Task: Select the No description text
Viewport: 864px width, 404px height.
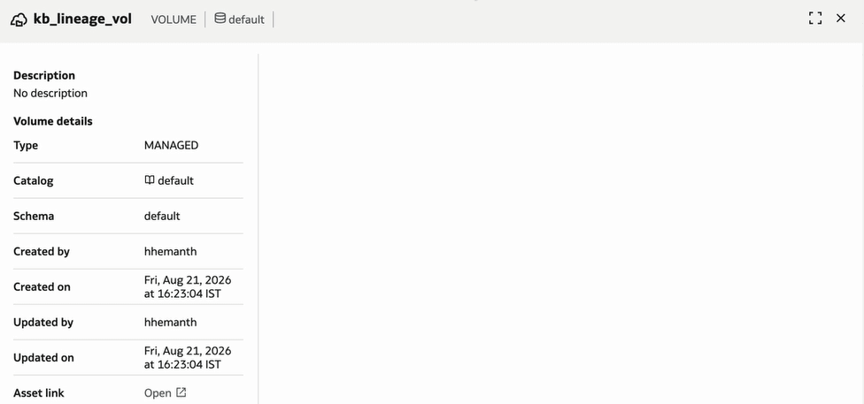Action: tap(50, 93)
